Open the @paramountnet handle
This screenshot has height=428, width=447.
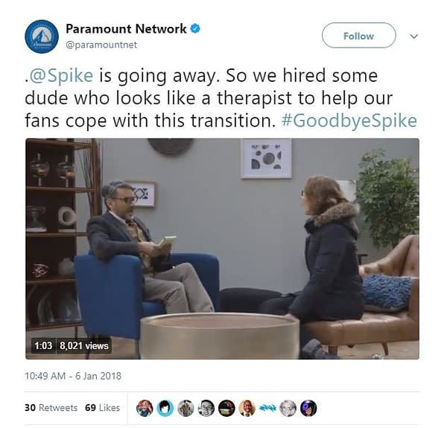[101, 45]
